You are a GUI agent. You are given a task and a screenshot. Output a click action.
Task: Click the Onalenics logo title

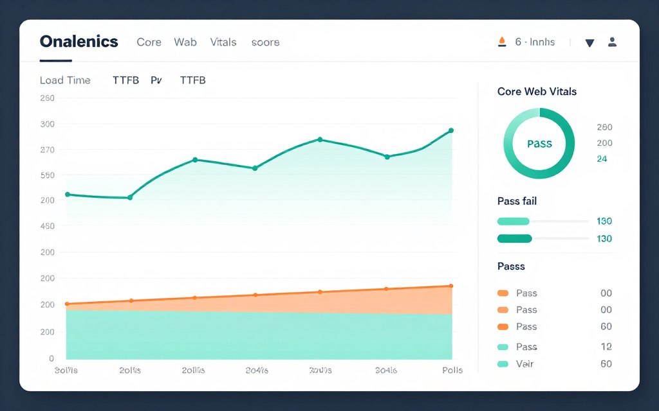79,42
